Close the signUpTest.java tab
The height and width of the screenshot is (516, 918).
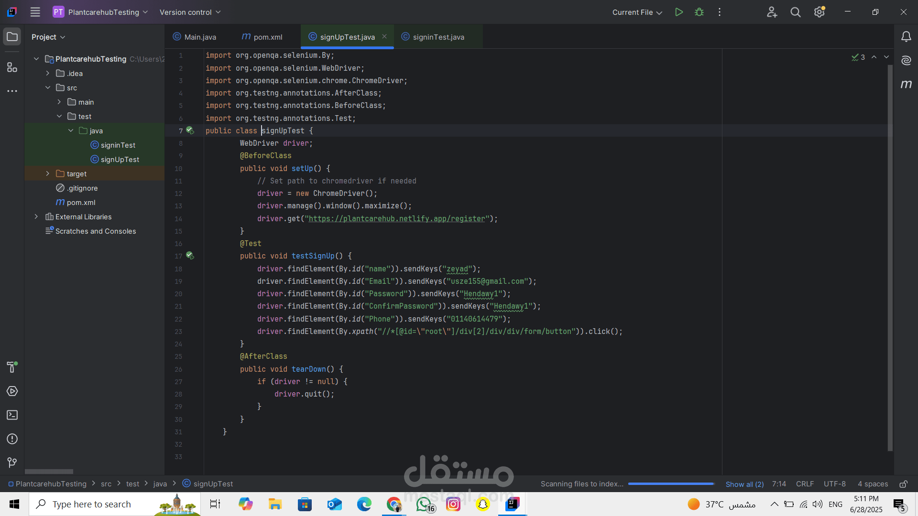coord(384,36)
